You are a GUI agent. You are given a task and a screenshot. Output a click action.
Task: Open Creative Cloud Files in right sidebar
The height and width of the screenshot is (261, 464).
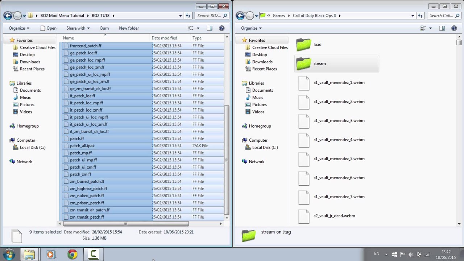click(x=270, y=47)
